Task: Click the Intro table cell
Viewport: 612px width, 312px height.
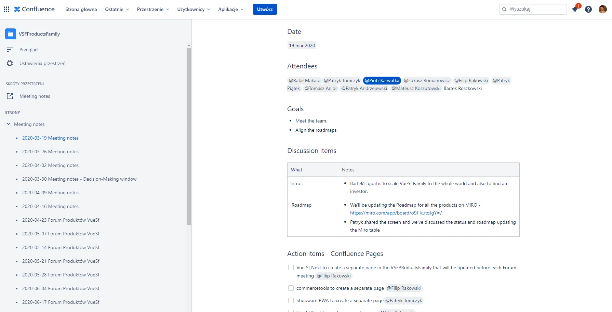Action: 313,187
